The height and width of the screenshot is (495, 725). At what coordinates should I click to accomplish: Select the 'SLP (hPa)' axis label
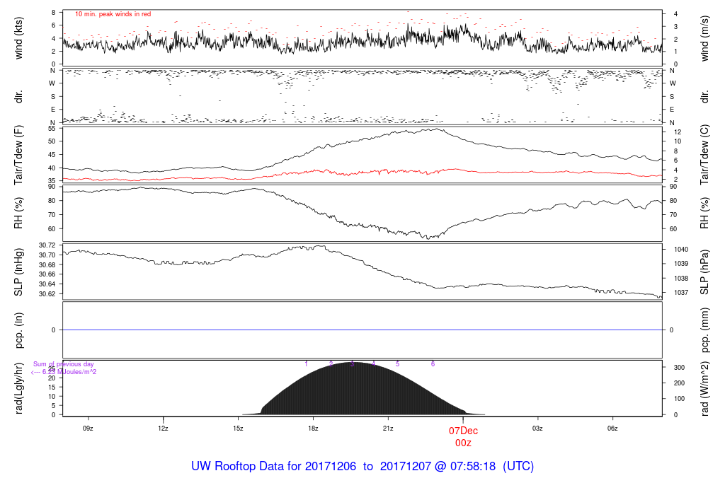[704, 272]
